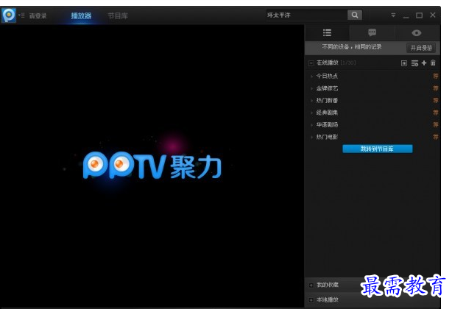Switch to 节目库 tab
The height and width of the screenshot is (309, 452).
coord(118,15)
